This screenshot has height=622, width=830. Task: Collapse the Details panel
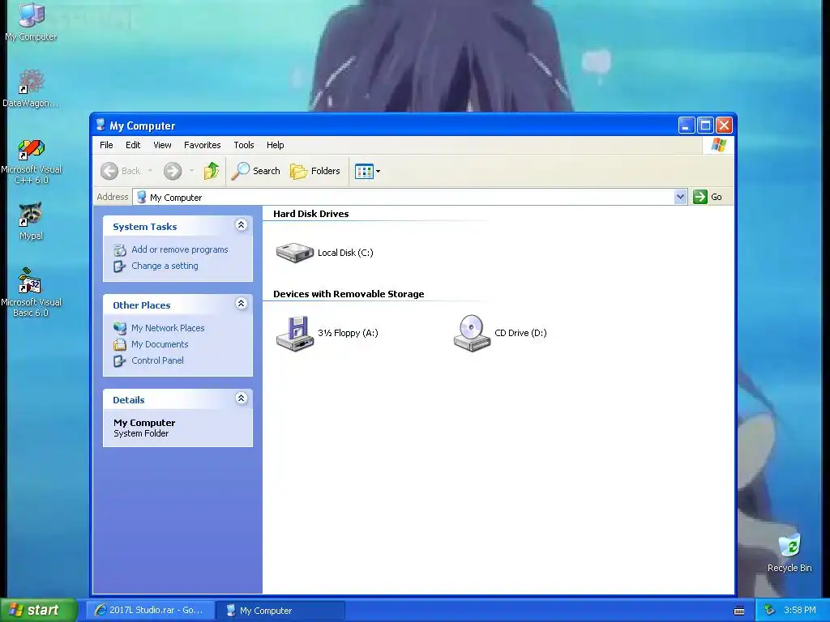point(241,398)
